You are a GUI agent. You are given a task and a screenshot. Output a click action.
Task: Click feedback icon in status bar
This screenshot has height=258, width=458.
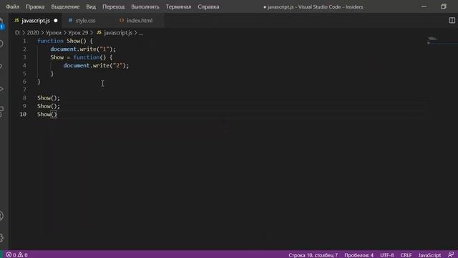coord(451,255)
